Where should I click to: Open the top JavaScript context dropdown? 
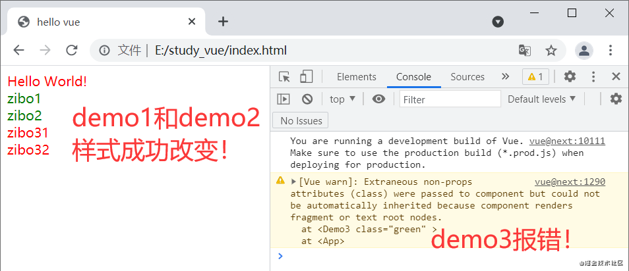(343, 99)
